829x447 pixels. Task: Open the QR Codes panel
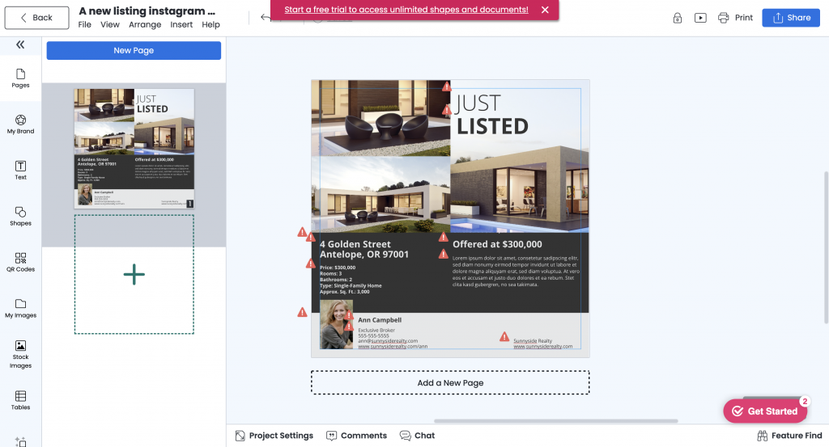pyautogui.click(x=20, y=262)
